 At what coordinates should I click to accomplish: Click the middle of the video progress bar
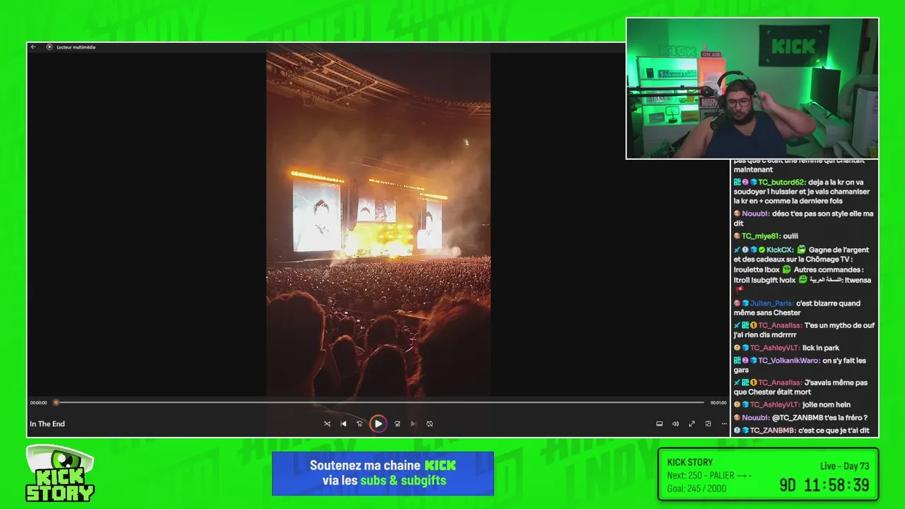coord(380,402)
